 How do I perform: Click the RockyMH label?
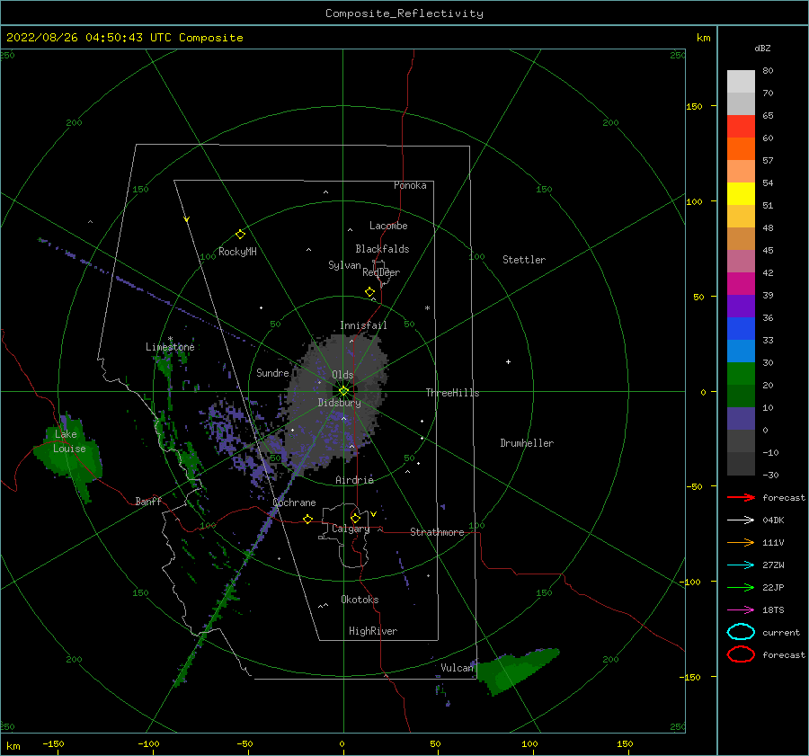pyautogui.click(x=237, y=252)
